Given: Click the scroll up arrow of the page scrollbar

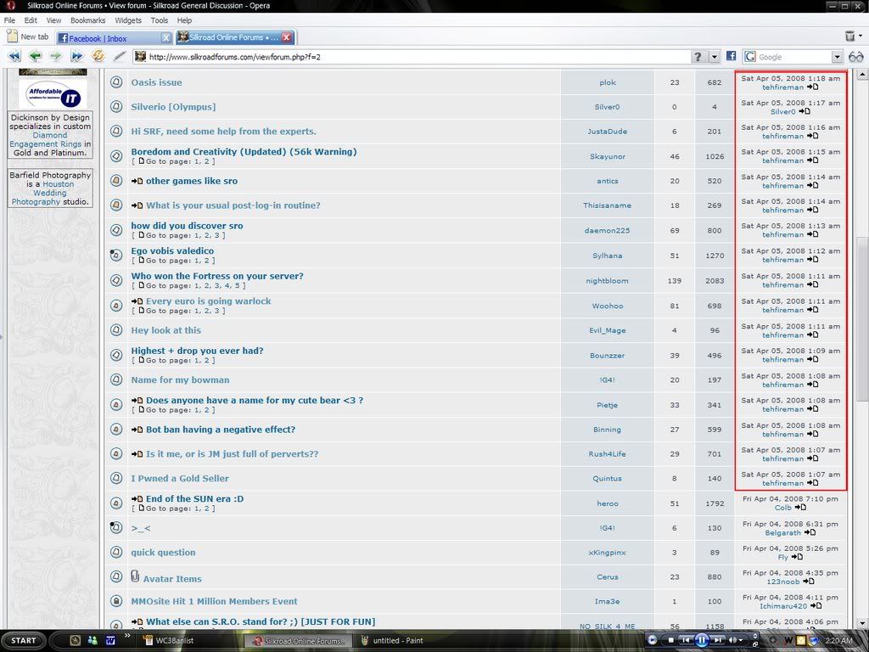Looking at the screenshot, I should pyautogui.click(x=862, y=75).
